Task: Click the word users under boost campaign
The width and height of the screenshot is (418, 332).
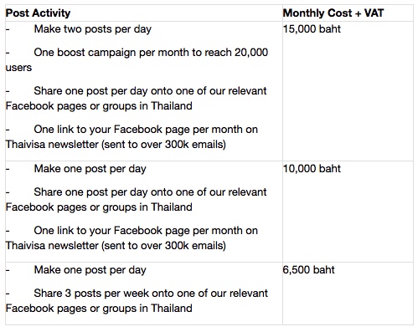Action: click(18, 68)
